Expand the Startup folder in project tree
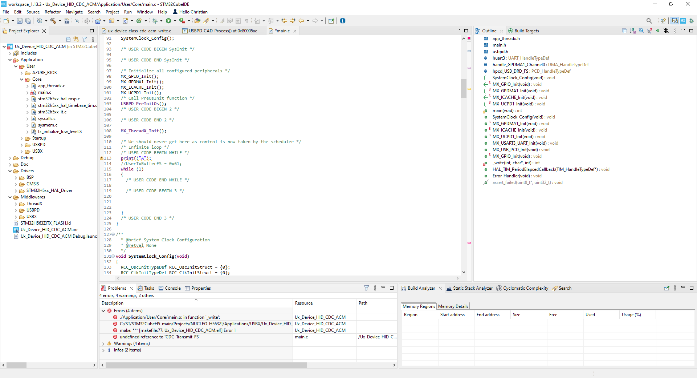 pos(22,138)
